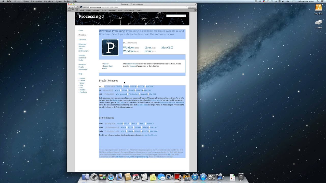
Task: Open Reminders checklist icon in dock
Action: tap(144, 177)
